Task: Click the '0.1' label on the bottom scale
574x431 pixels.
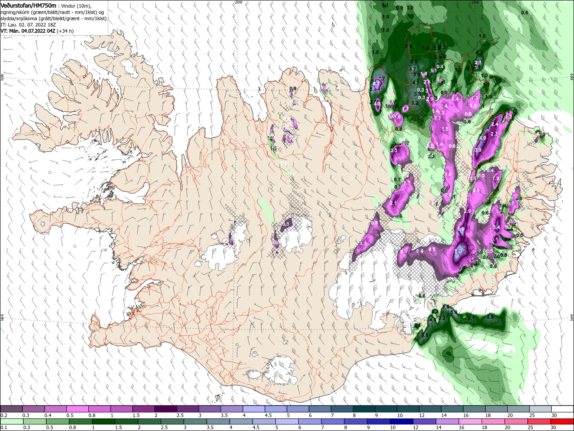Action: click(x=4, y=428)
